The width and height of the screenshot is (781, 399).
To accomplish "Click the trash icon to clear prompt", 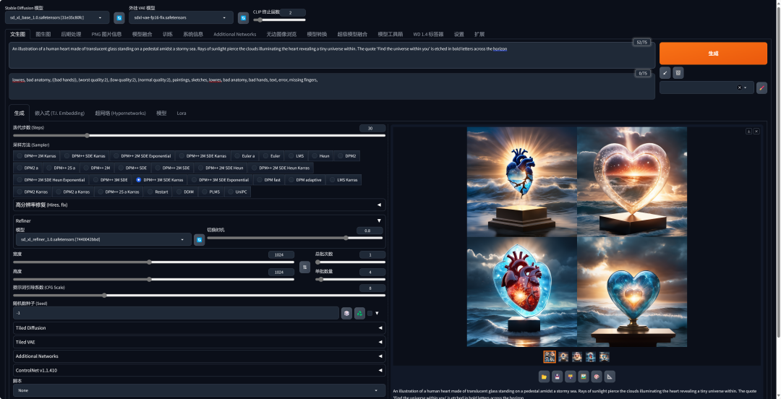I will [x=678, y=72].
